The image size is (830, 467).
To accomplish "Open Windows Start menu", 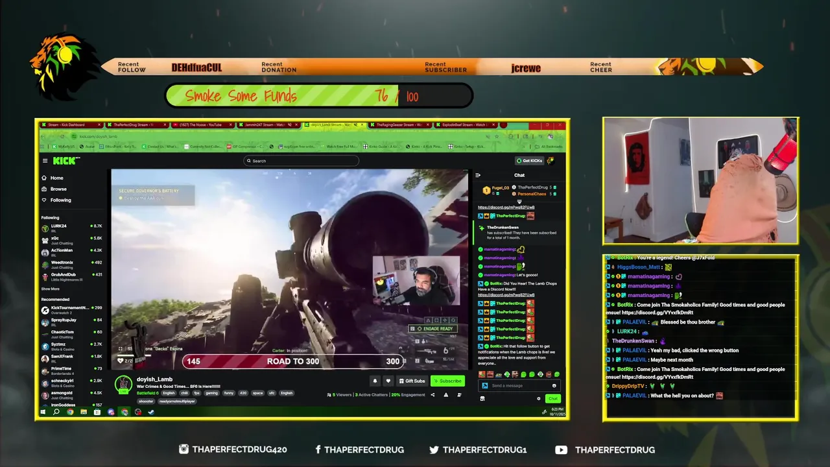I will [43, 412].
